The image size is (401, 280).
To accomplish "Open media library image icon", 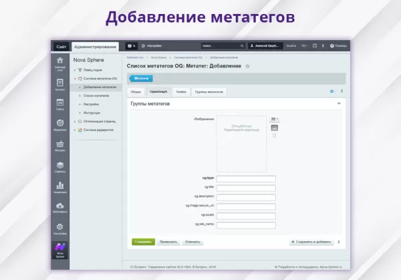I will pyautogui.click(x=274, y=128).
